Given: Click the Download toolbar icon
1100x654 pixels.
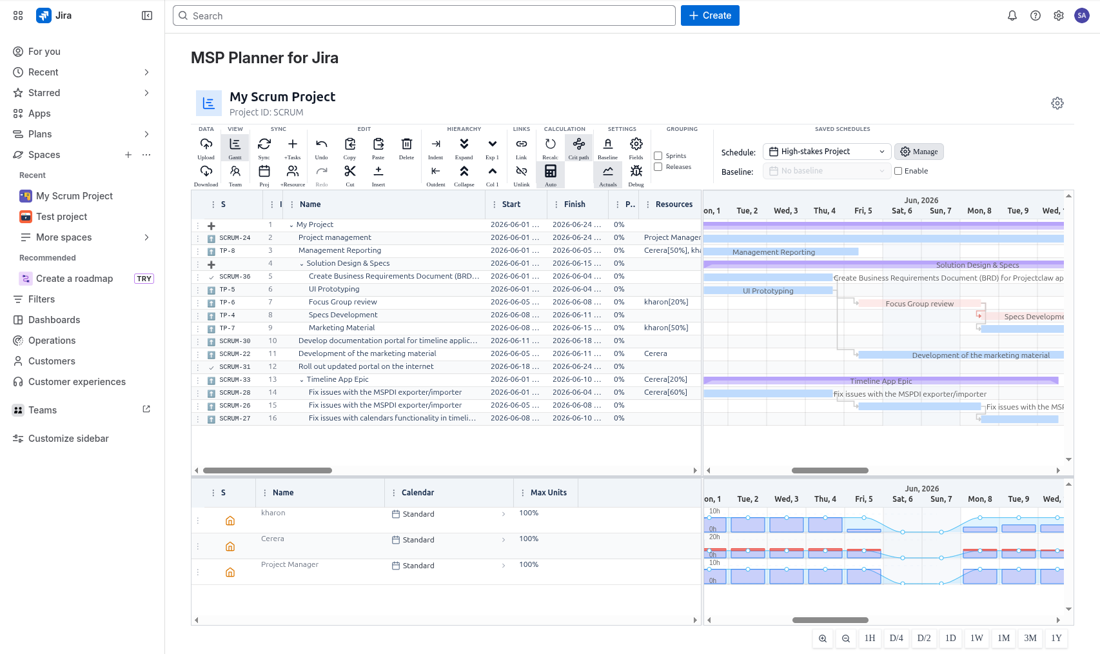Looking at the screenshot, I should (x=206, y=175).
